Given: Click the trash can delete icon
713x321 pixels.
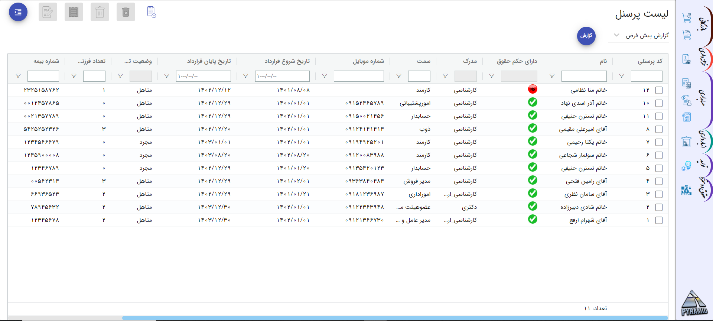Looking at the screenshot, I should pos(100,12).
